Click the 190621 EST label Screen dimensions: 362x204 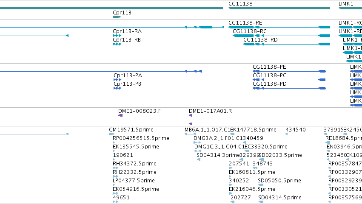pos(123,155)
